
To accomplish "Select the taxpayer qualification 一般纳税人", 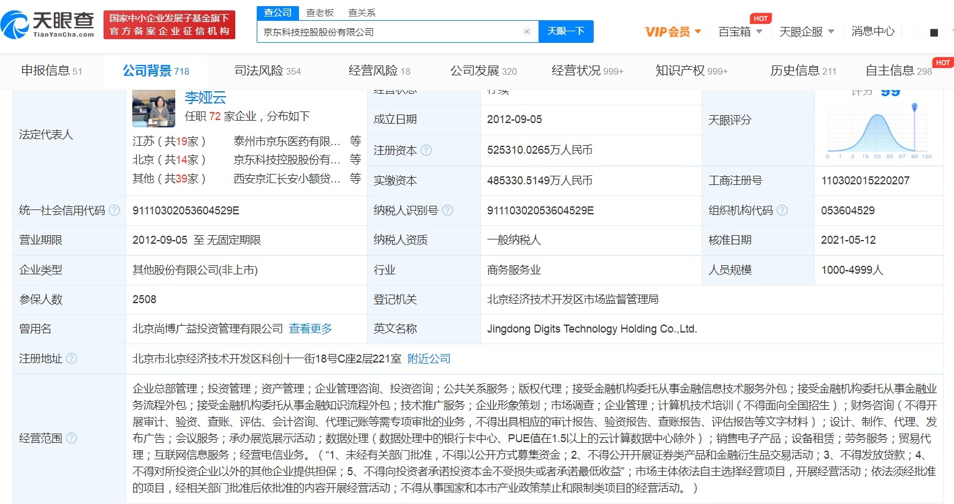I will (514, 240).
